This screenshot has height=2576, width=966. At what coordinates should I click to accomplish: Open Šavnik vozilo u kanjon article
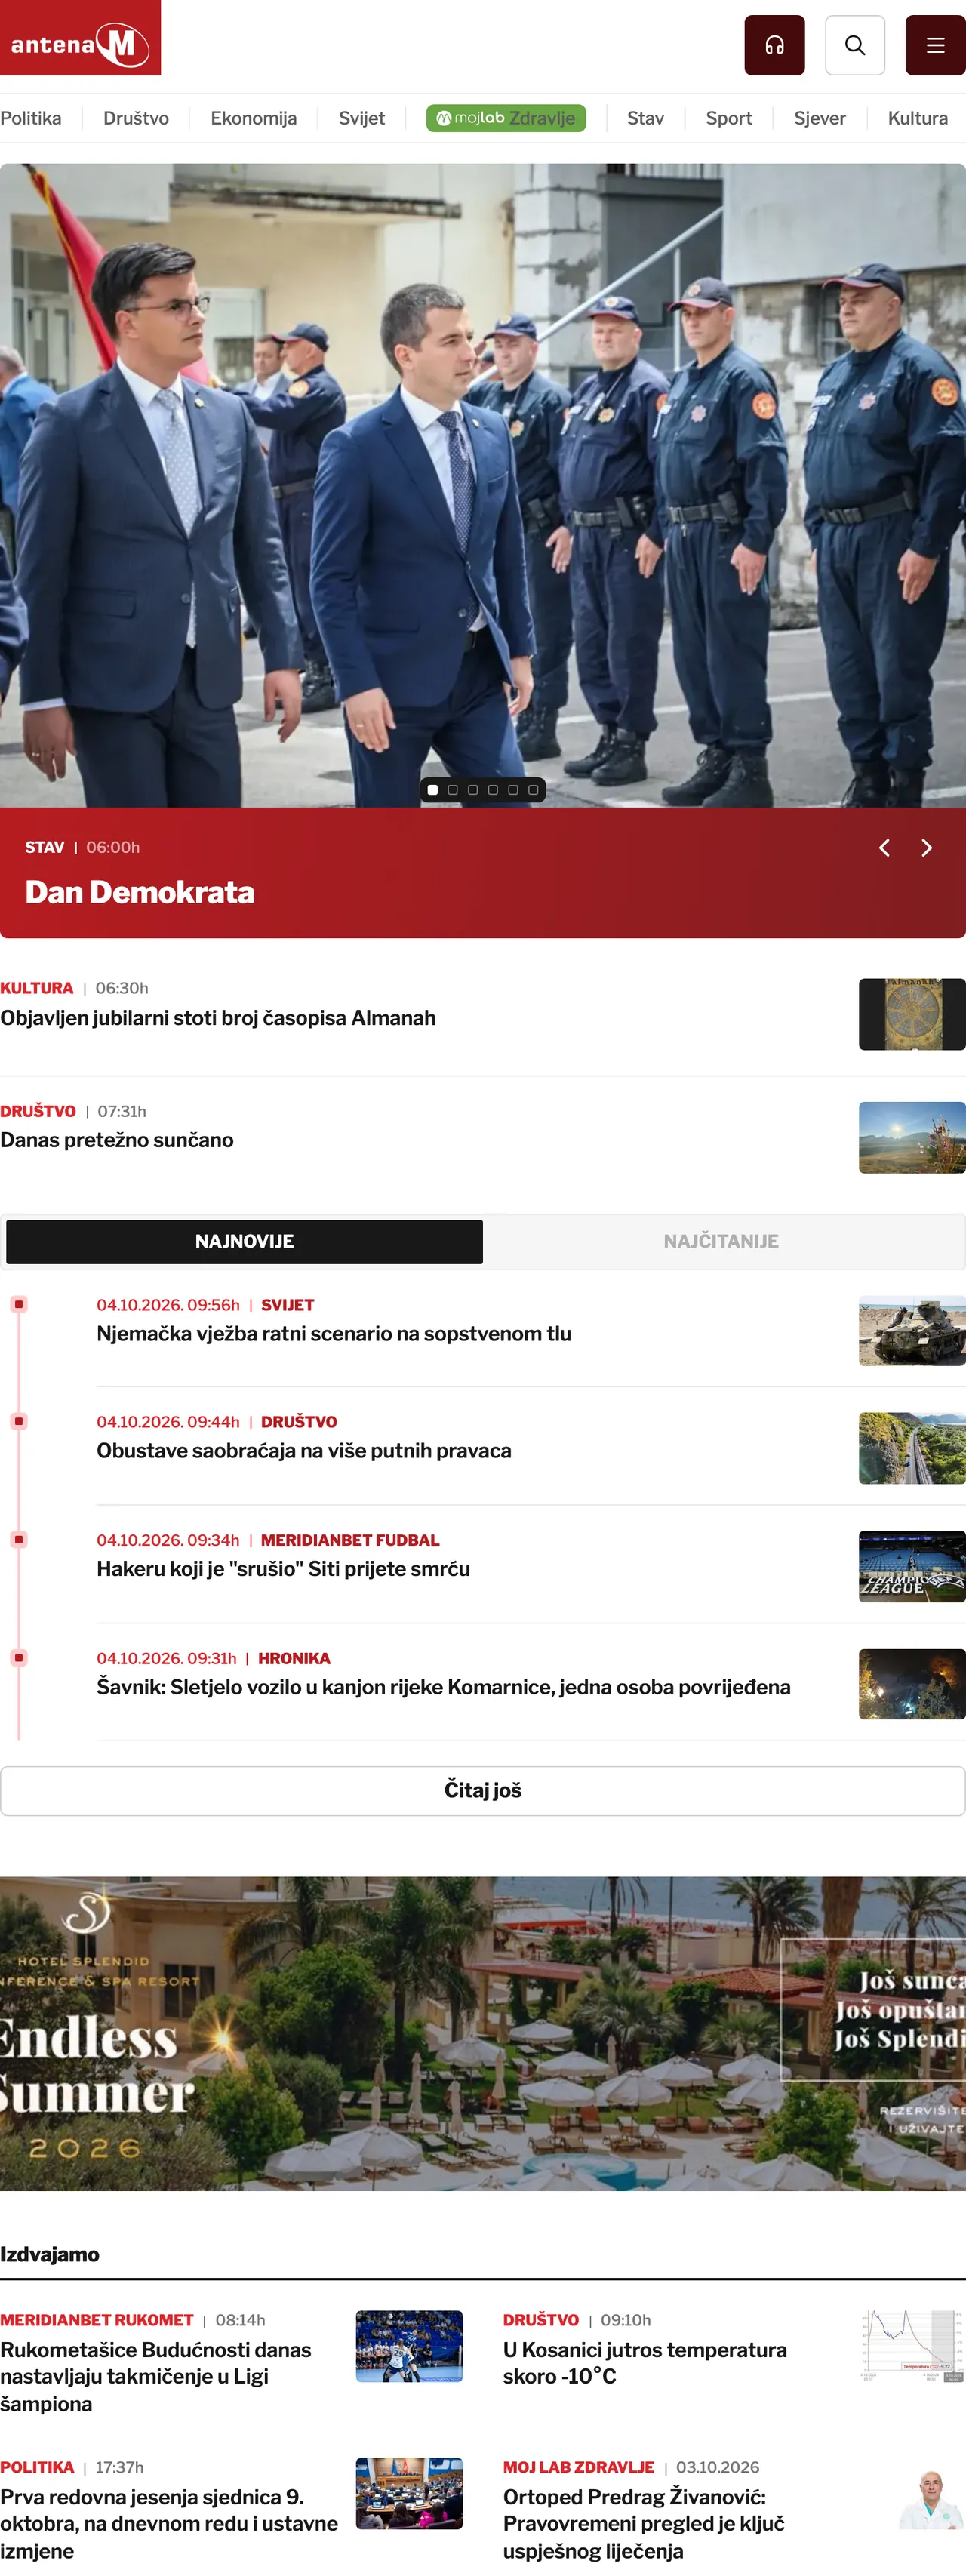coord(443,1687)
